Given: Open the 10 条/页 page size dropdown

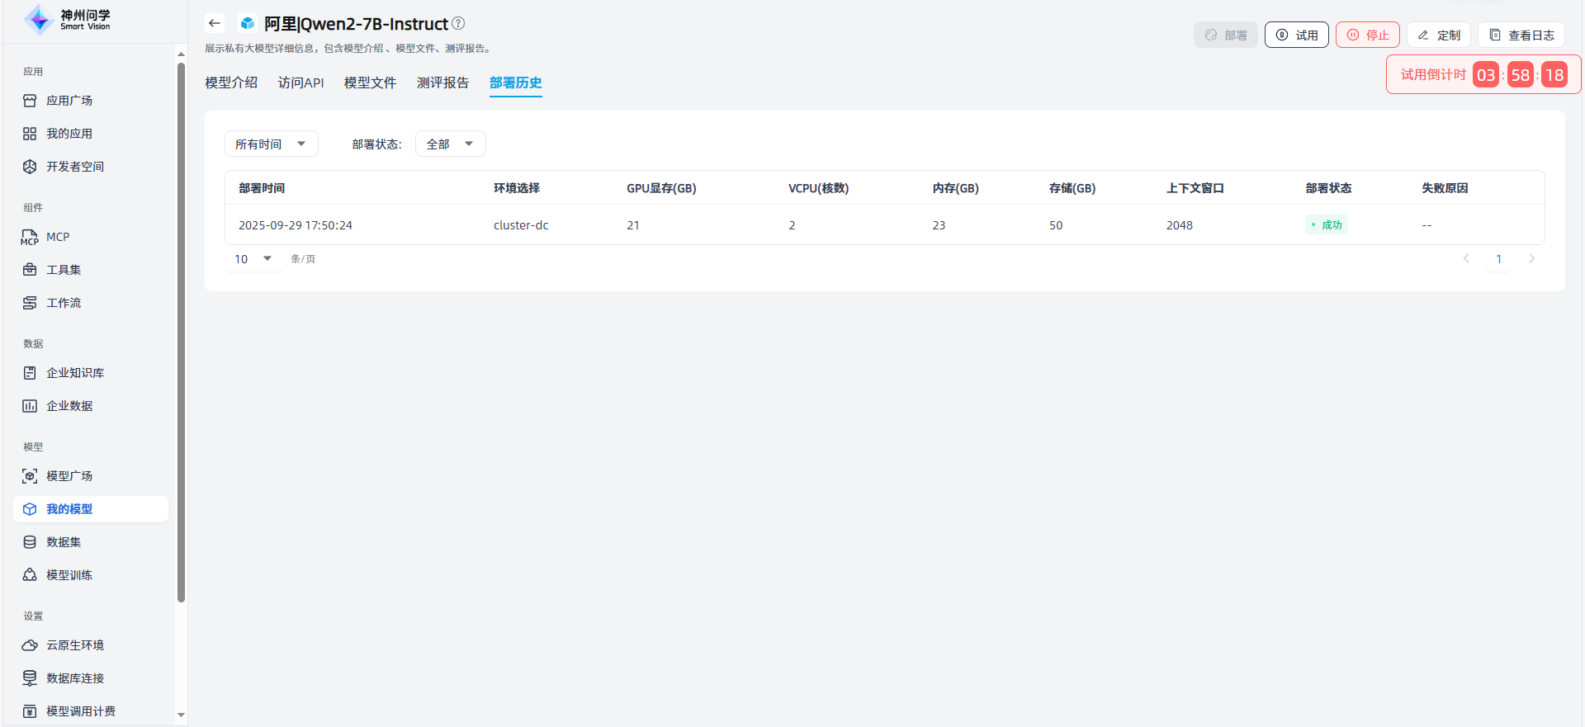Looking at the screenshot, I should (253, 259).
